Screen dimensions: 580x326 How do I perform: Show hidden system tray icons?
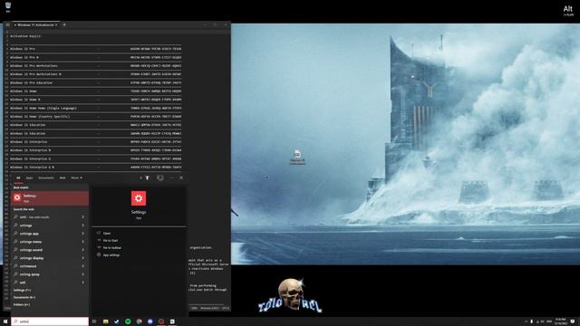tap(526, 321)
